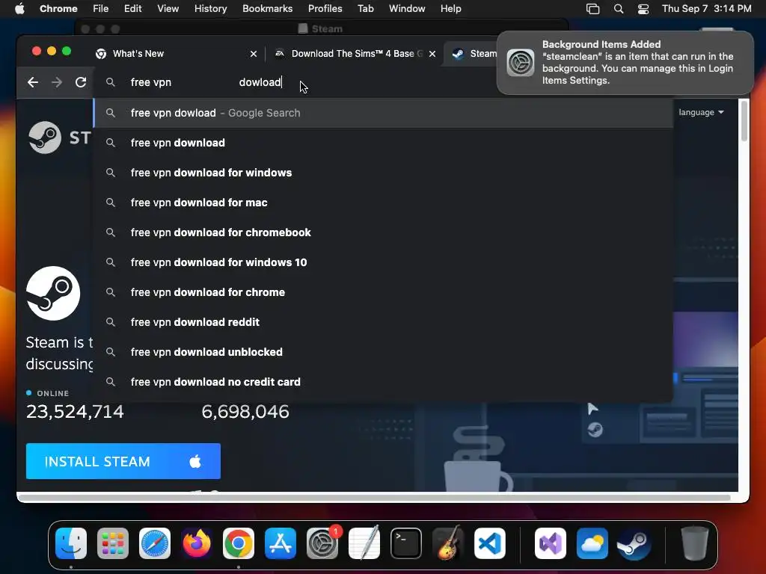Screen dimensions: 766x574
Task: Open System Settings from the Dock
Action: point(322,543)
